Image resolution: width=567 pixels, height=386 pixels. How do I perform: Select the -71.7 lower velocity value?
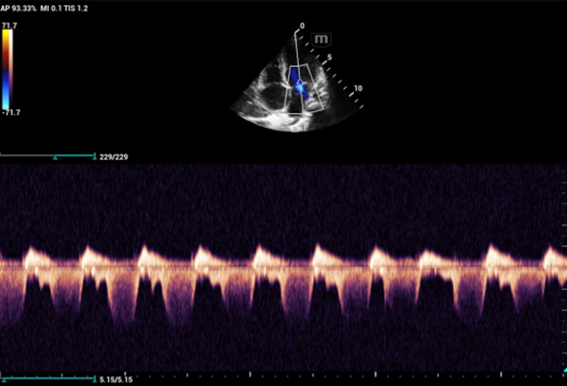coord(11,112)
